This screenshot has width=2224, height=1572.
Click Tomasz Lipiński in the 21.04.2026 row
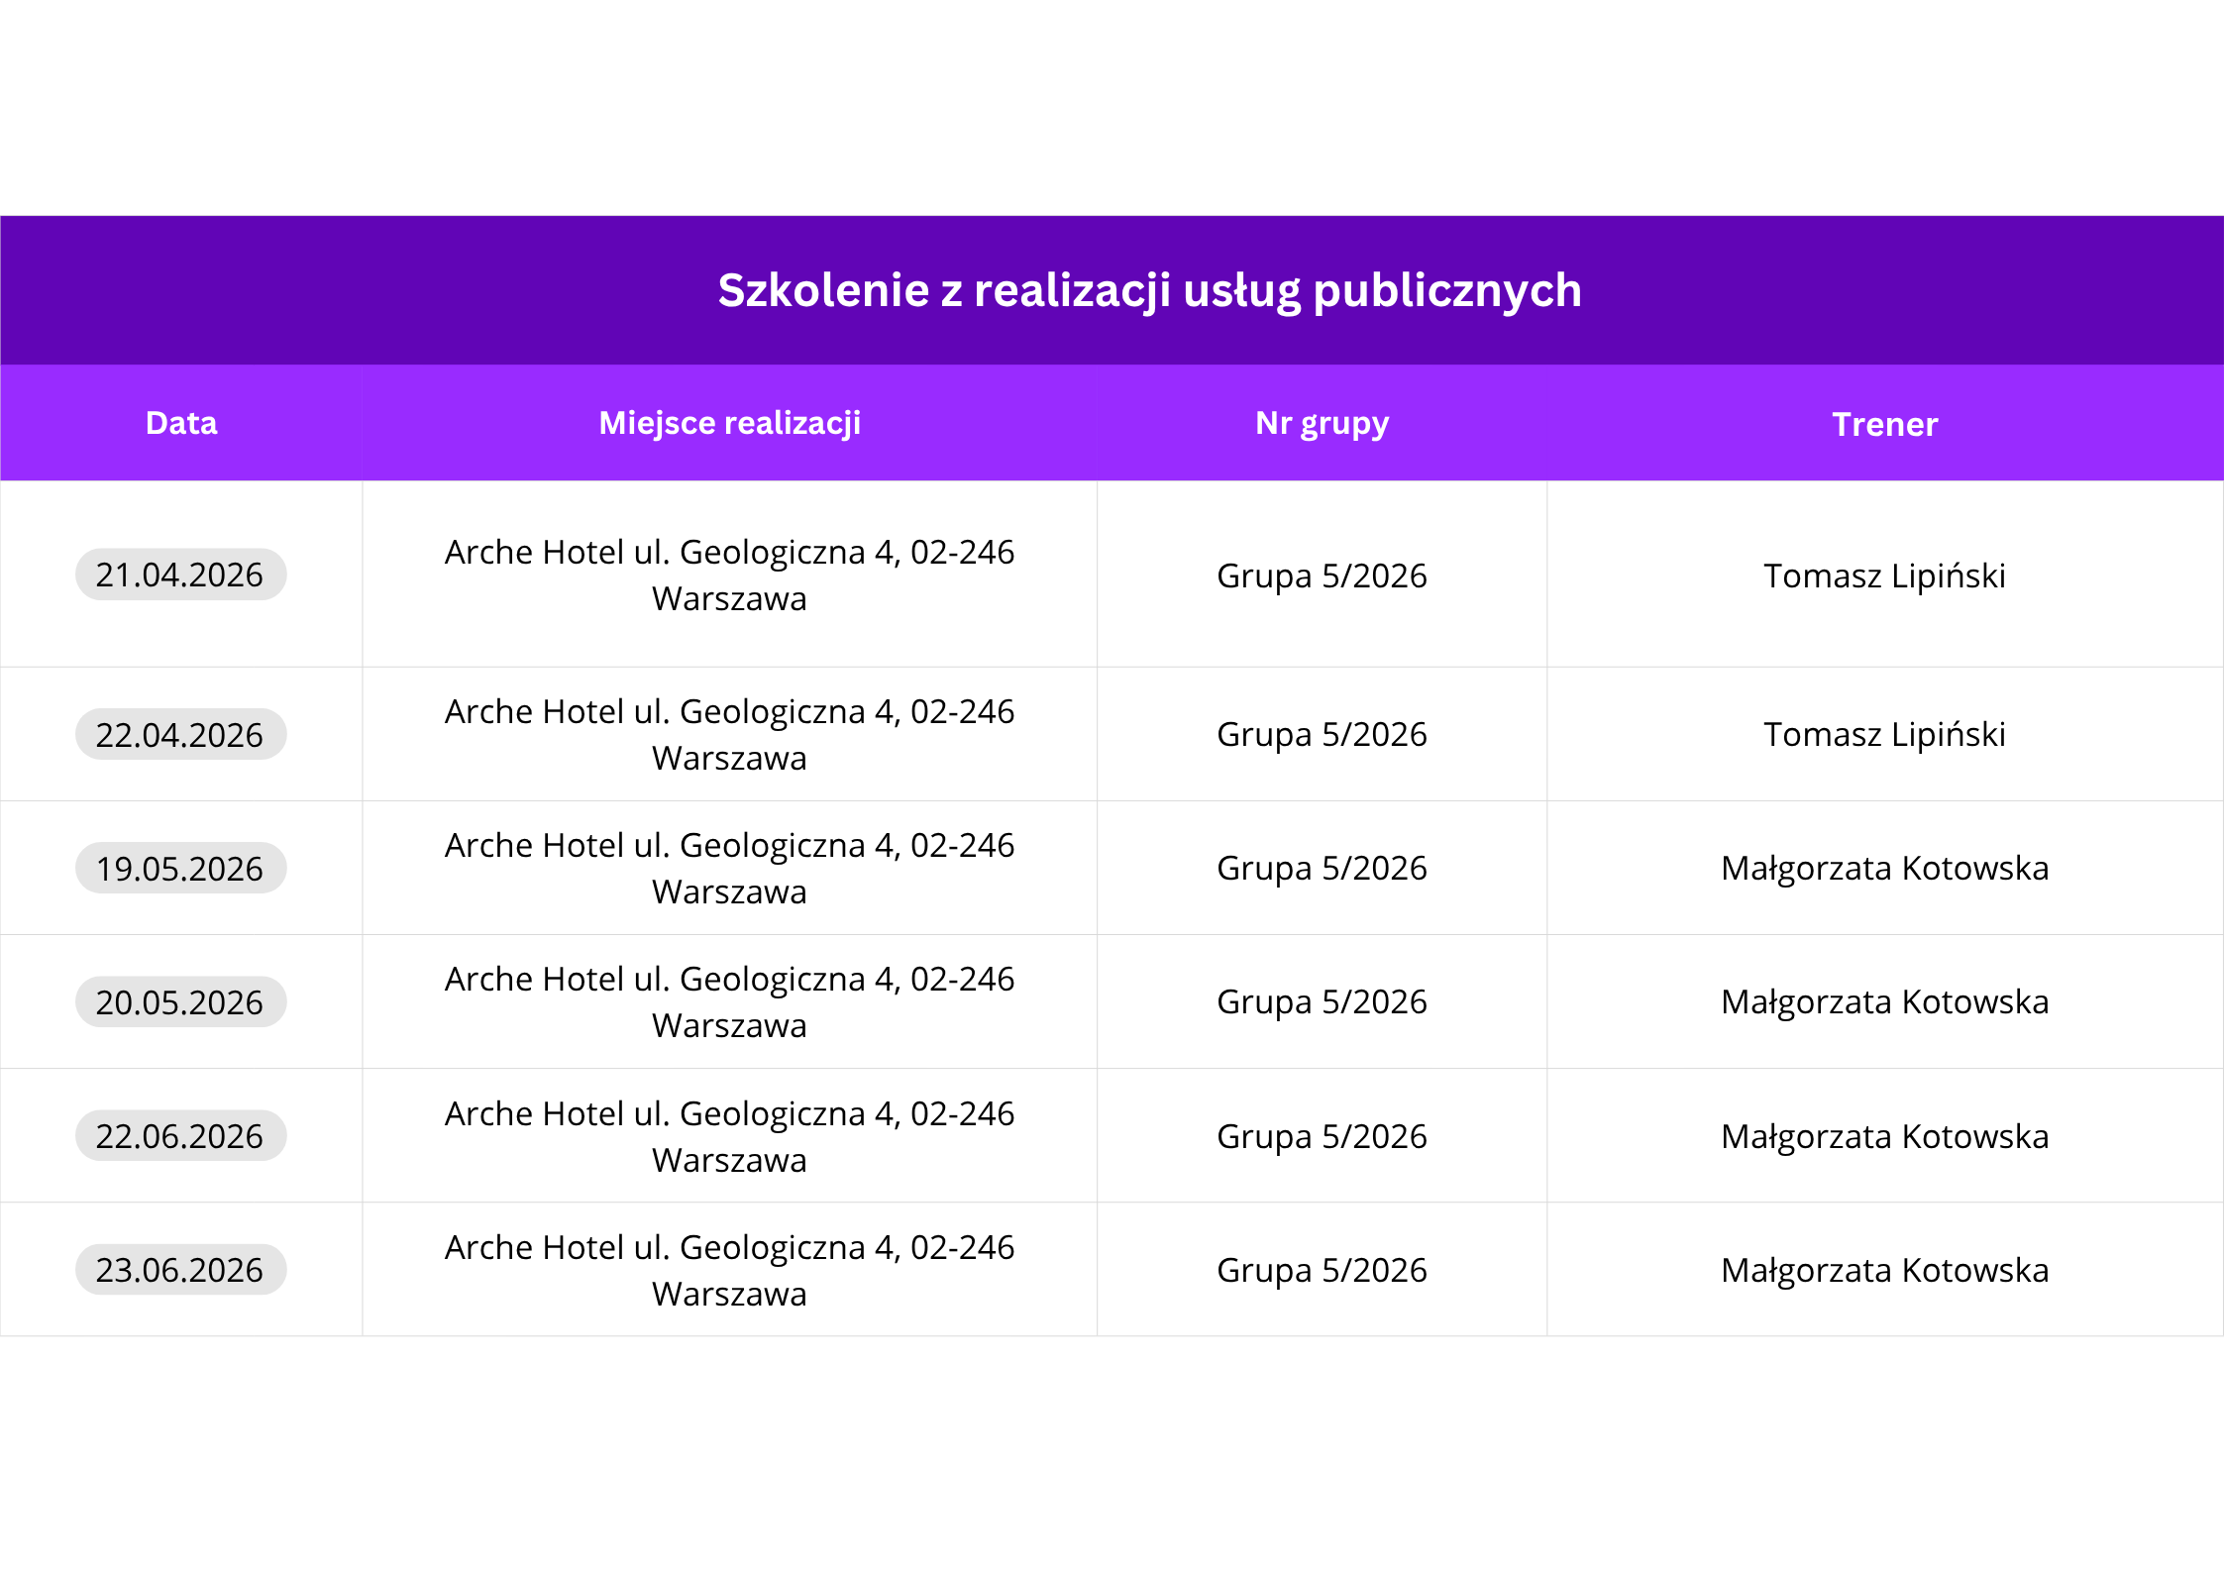pyautogui.click(x=1884, y=576)
